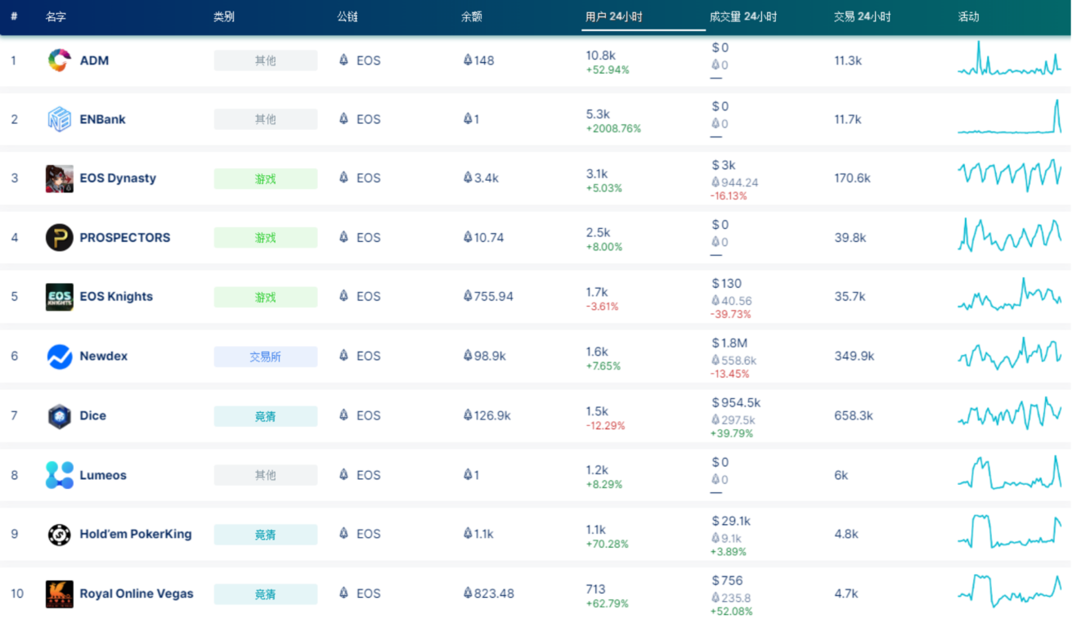1072x637 pixels.
Task: Click 交易所 category tag in Newdex row
Action: pos(266,357)
